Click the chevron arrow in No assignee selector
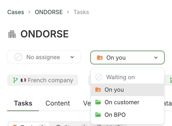The width and height of the screenshot is (172, 126). (72, 57)
